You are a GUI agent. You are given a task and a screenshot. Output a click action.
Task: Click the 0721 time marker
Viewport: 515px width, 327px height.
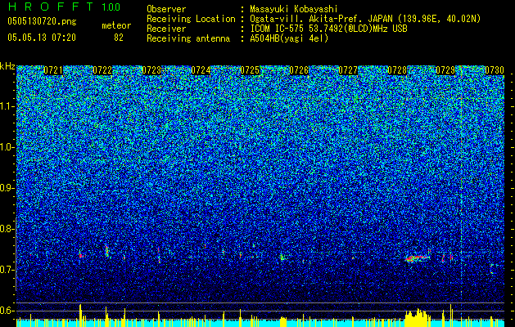[x=53, y=70]
